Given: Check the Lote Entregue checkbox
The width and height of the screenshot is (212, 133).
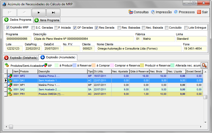Looking at the screenshot, I should click(x=186, y=28).
